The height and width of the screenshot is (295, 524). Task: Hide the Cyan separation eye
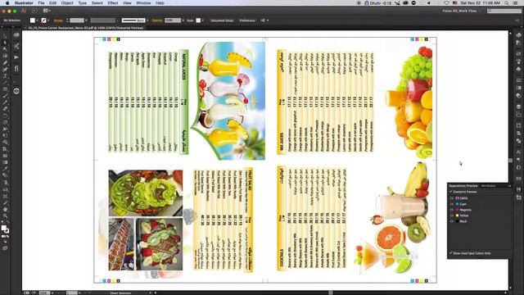(x=451, y=204)
